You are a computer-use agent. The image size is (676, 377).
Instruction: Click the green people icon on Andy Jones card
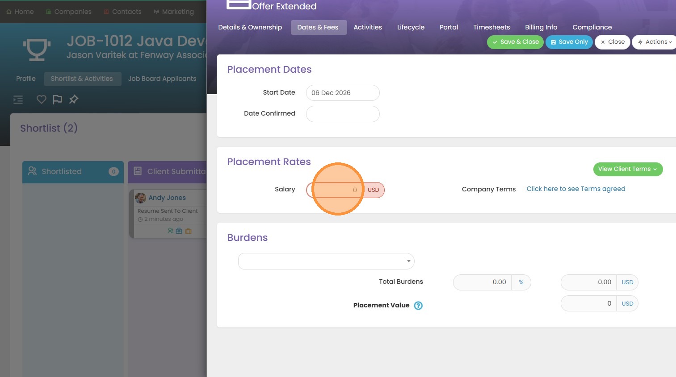(170, 231)
